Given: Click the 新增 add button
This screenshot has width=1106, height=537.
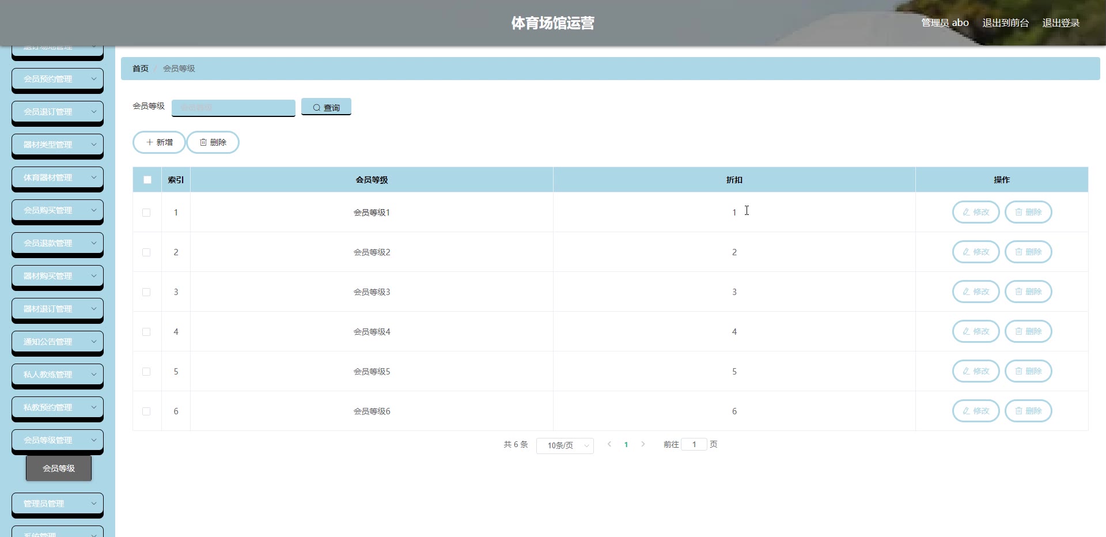Looking at the screenshot, I should click(x=159, y=142).
